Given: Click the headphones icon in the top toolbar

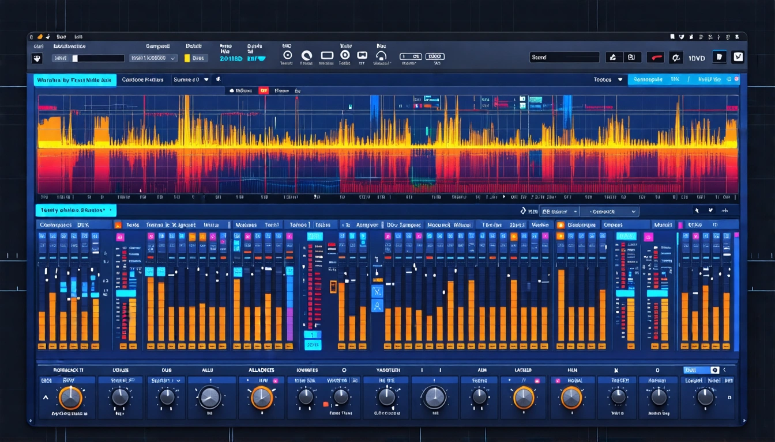Looking at the screenshot, I should [x=381, y=56].
